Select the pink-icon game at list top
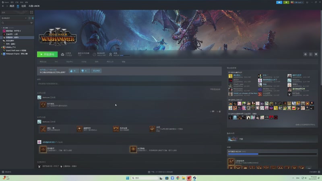Image resolution: width=322 pixels, height=181 pixels. tap(12, 31)
